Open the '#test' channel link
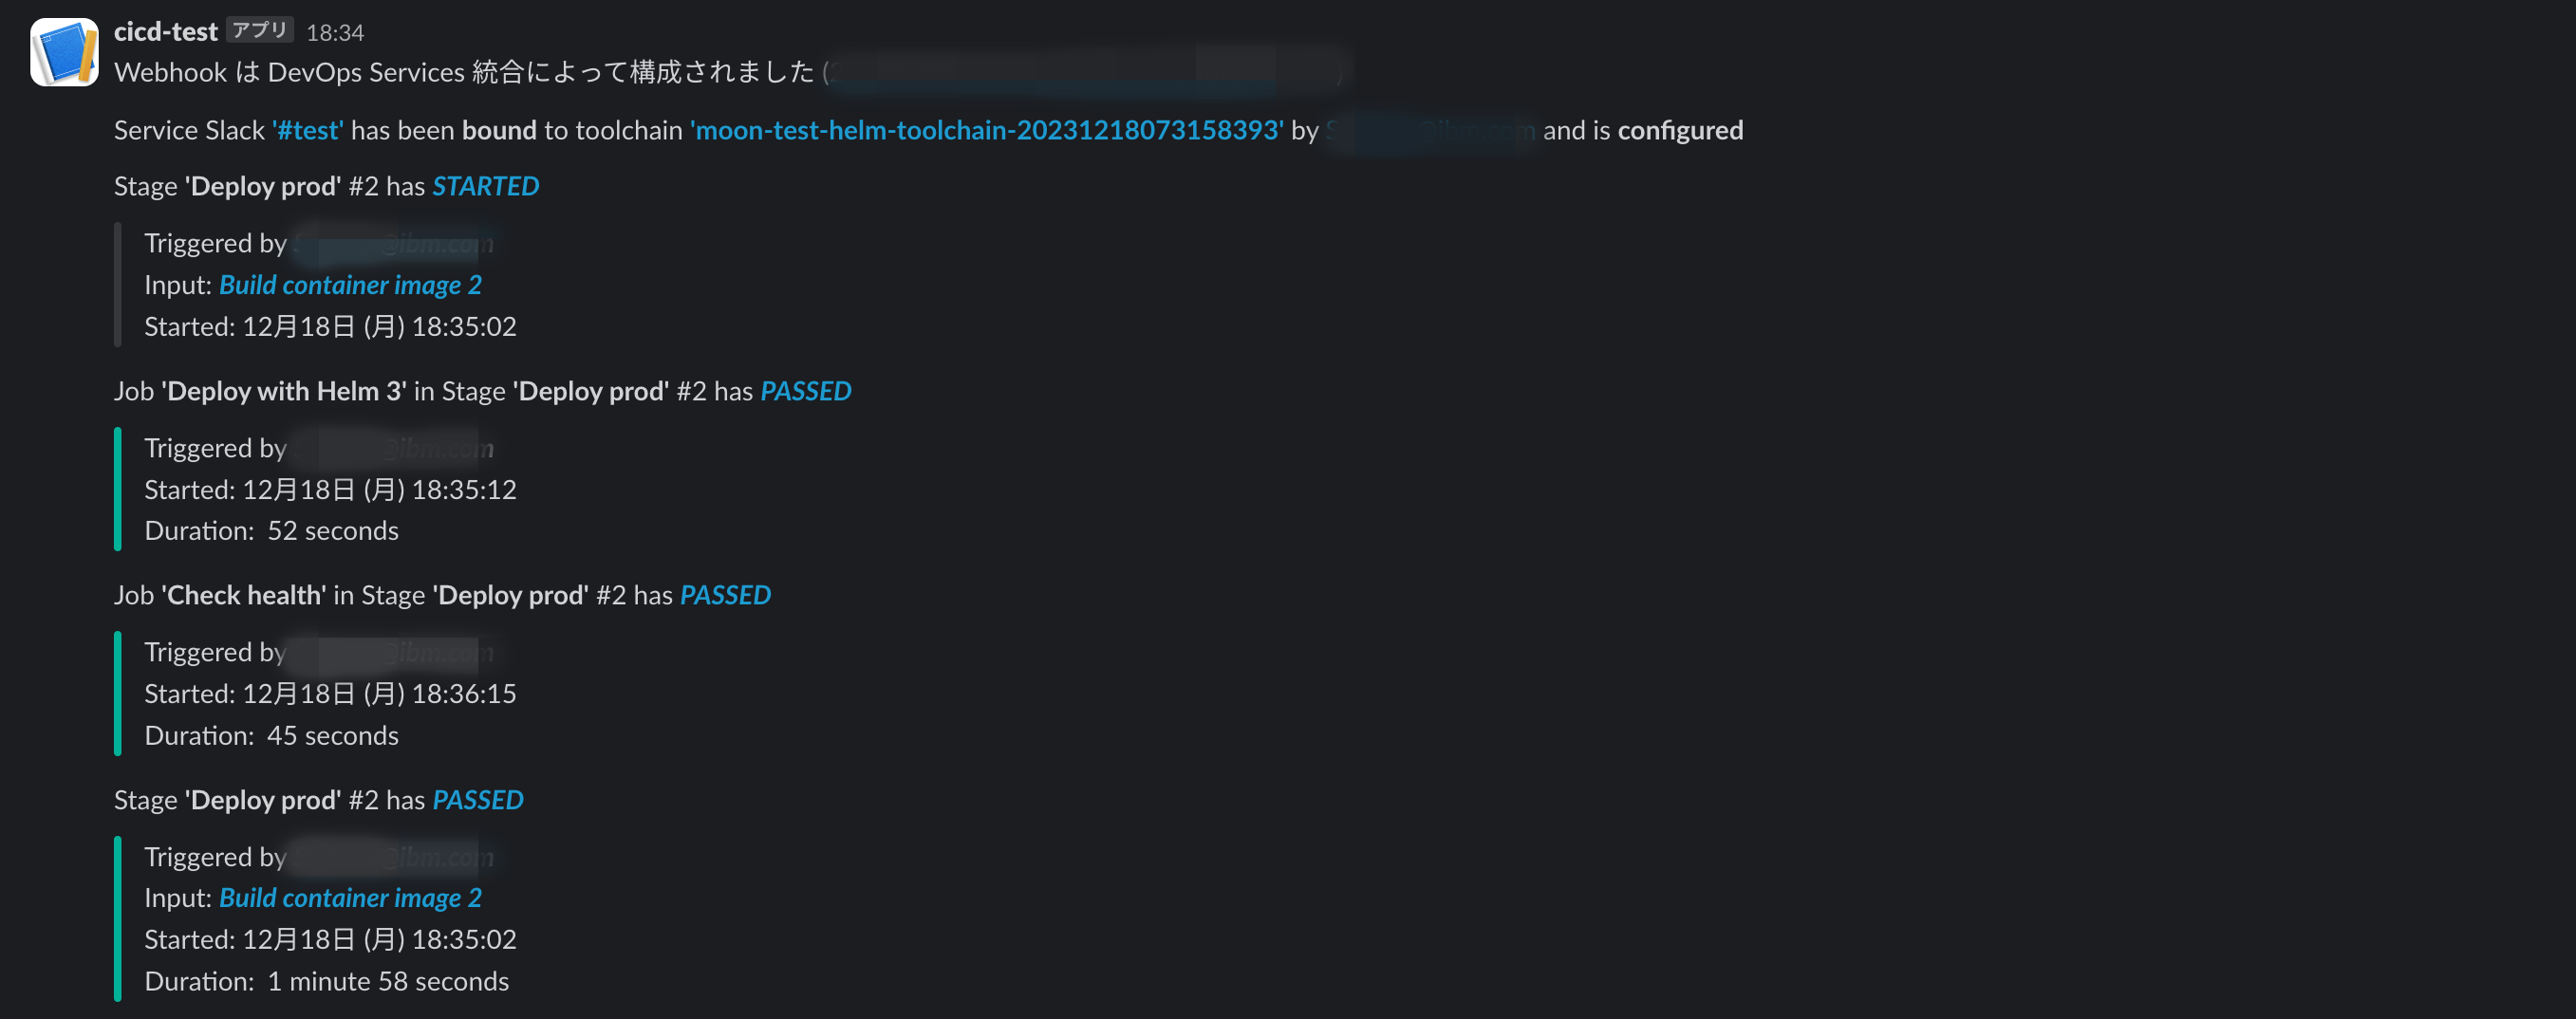The height and width of the screenshot is (1019, 2576). point(308,130)
